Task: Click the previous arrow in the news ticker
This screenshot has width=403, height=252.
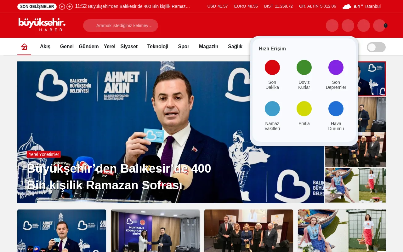Action: pyautogui.click(x=62, y=6)
